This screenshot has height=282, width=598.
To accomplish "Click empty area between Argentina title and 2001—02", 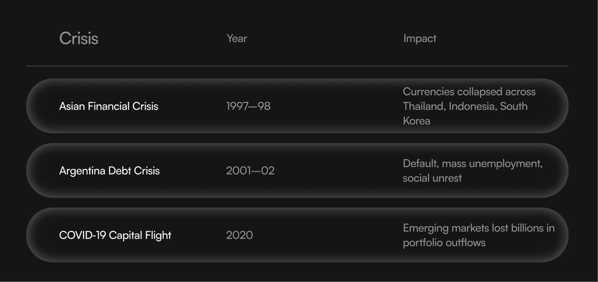I will (x=193, y=170).
